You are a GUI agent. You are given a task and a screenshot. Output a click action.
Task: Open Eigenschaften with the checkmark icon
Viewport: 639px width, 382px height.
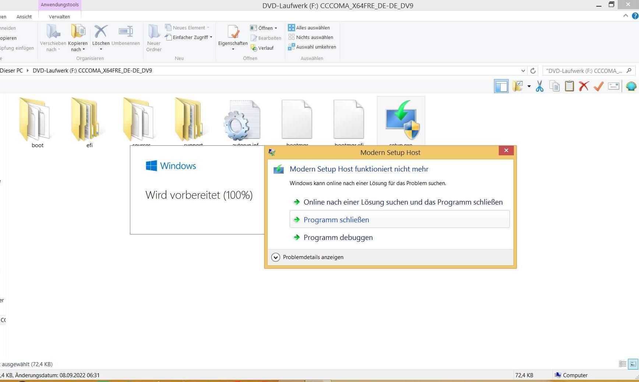233,32
